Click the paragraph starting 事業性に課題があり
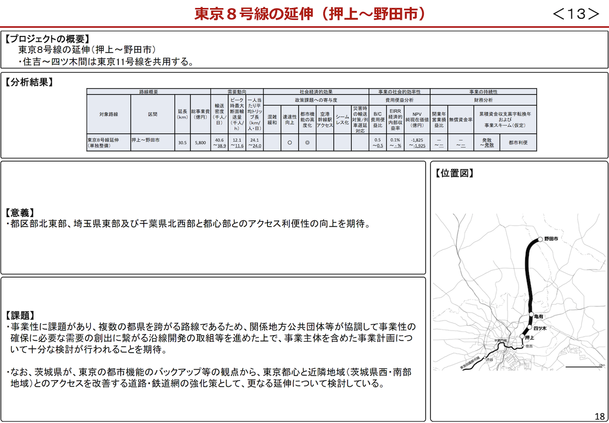 [x=211, y=338]
